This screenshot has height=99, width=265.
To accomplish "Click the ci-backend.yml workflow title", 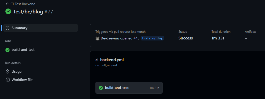I will pos(110,60).
